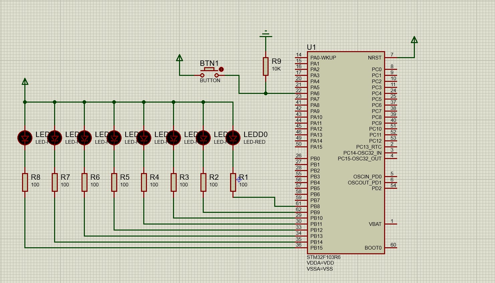Click the BOOT0 pin label

pyautogui.click(x=373, y=248)
